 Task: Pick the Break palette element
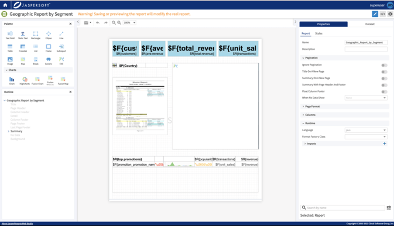(36, 61)
